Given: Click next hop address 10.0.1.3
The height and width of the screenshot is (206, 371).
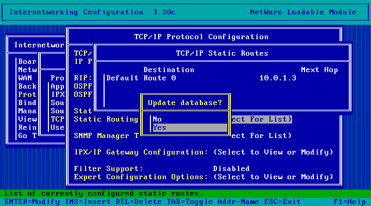Looking at the screenshot, I should pyautogui.click(x=278, y=78).
